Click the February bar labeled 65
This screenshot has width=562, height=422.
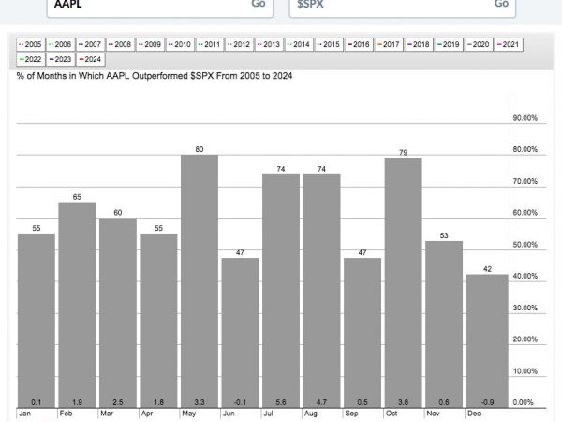[x=77, y=305]
